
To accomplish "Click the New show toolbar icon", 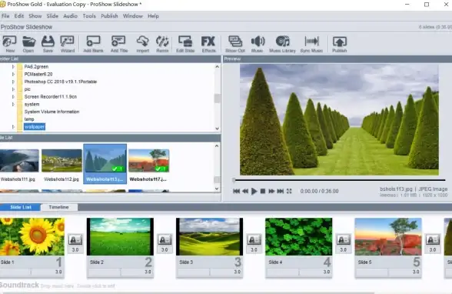I will coord(9,44).
